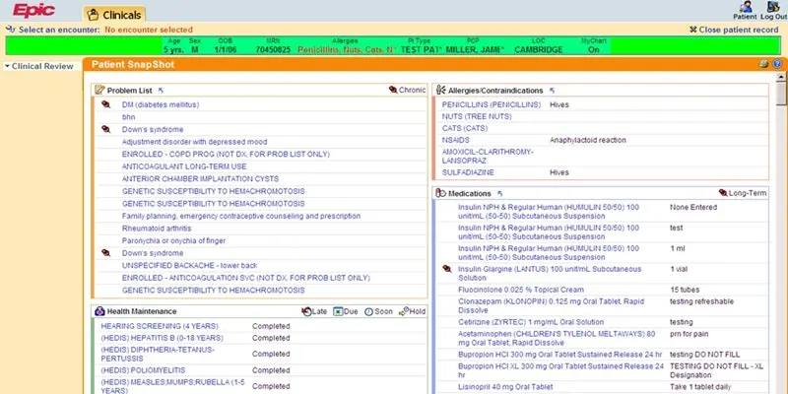
Task: Open ANTERIOR CHAMBER IMPLANTATION CYSTS problem
Action: pyautogui.click(x=200, y=179)
